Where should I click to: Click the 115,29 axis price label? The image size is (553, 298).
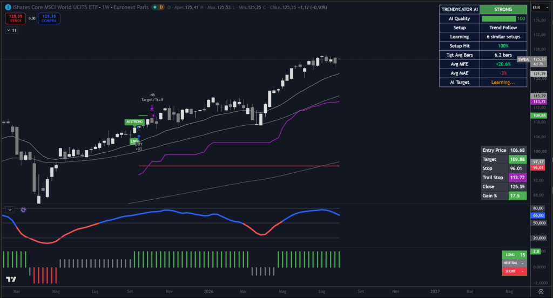coord(539,96)
